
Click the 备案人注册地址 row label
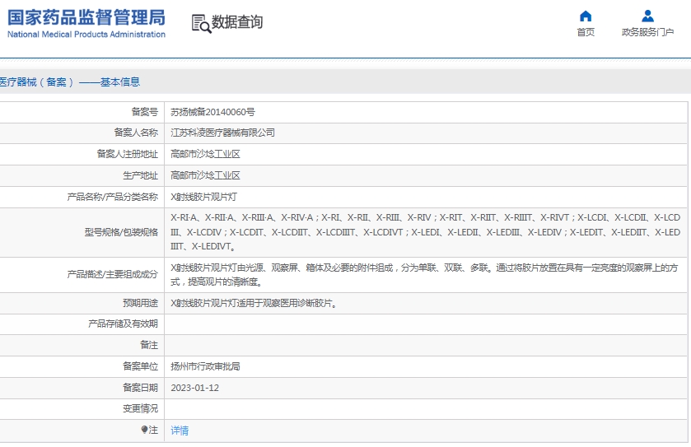coord(128,154)
